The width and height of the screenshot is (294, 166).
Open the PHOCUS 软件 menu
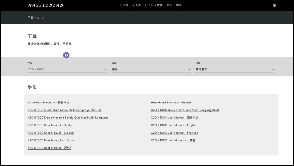(154, 5)
